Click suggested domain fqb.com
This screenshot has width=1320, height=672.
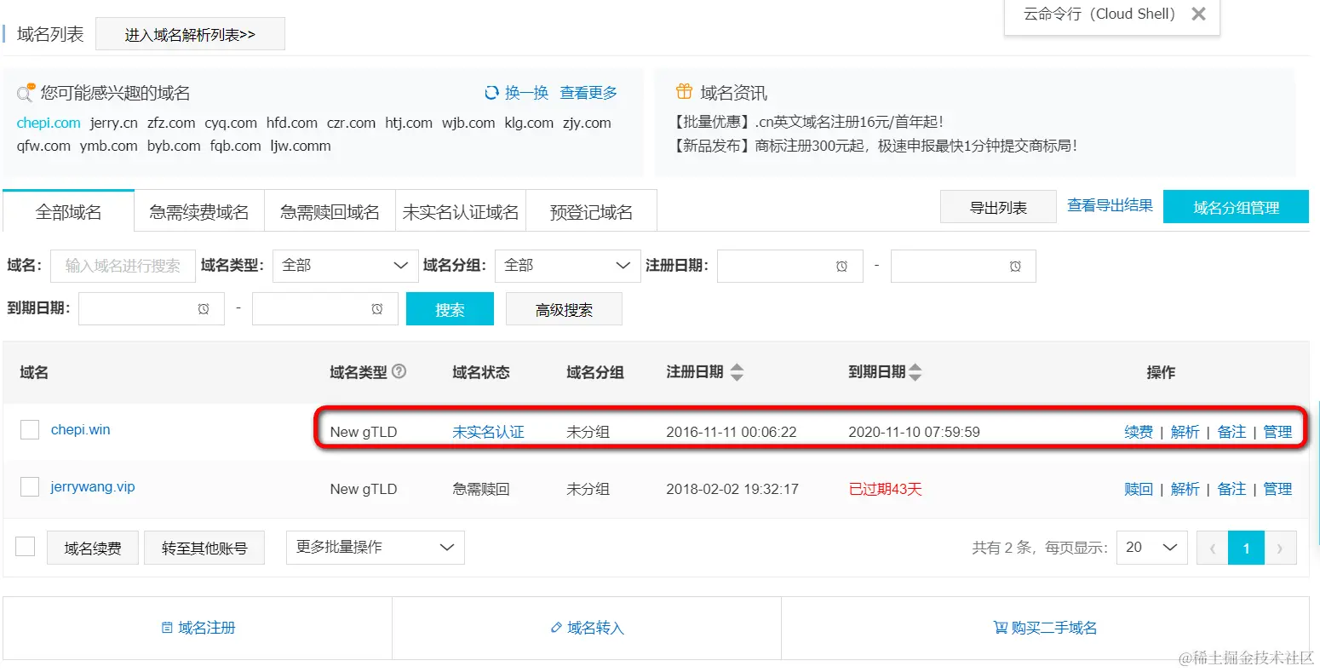click(236, 146)
